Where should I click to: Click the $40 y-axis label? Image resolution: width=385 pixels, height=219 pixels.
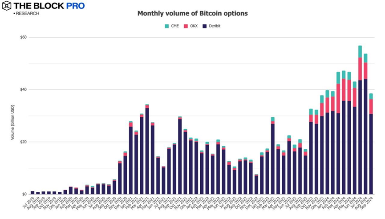(x=24, y=90)
